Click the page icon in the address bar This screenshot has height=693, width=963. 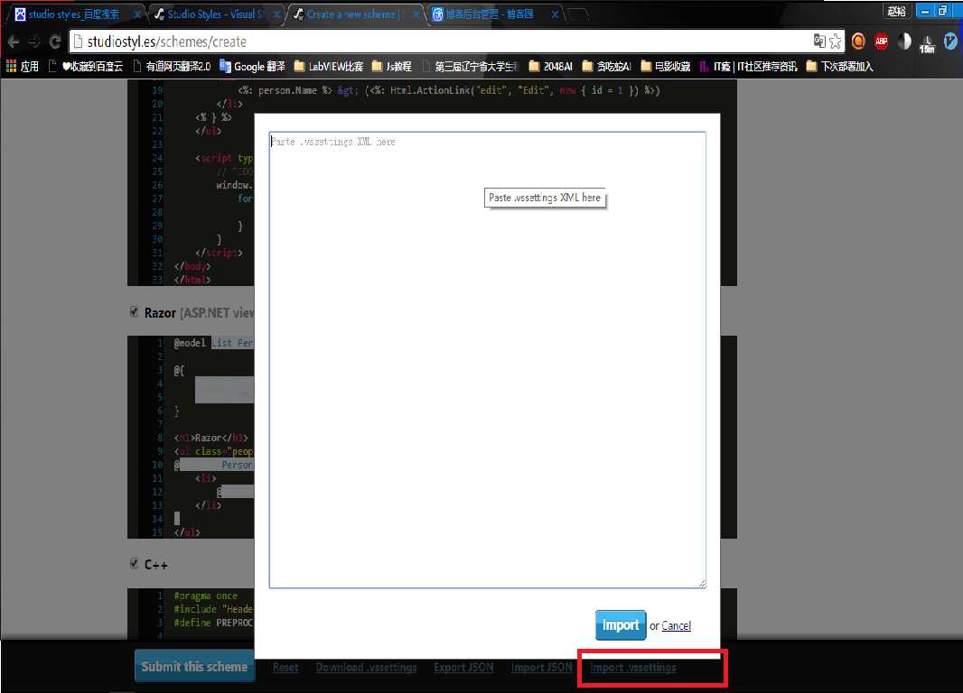pyautogui.click(x=78, y=42)
